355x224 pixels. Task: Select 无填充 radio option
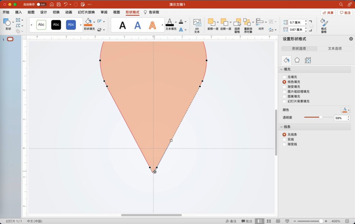(x=284, y=77)
